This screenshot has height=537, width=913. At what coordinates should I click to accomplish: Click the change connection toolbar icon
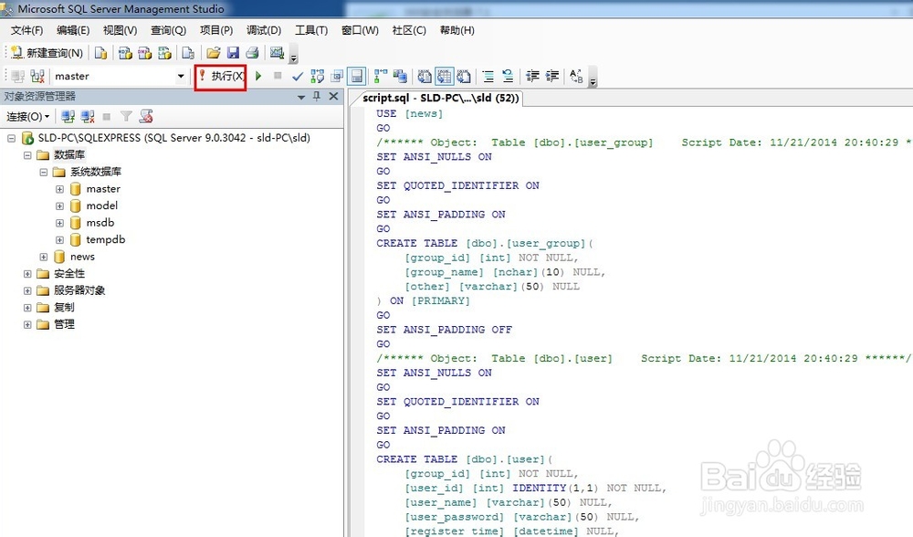pos(37,76)
